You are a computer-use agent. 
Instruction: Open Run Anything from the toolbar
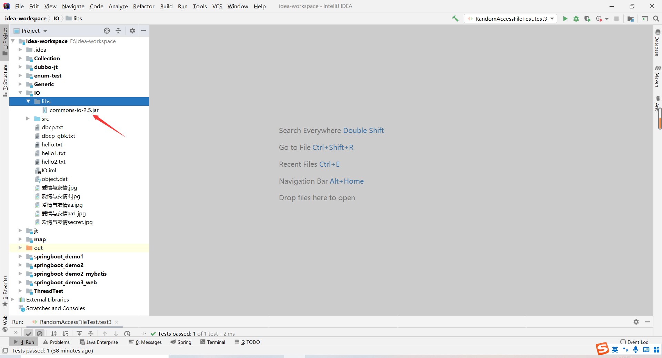[x=645, y=19]
